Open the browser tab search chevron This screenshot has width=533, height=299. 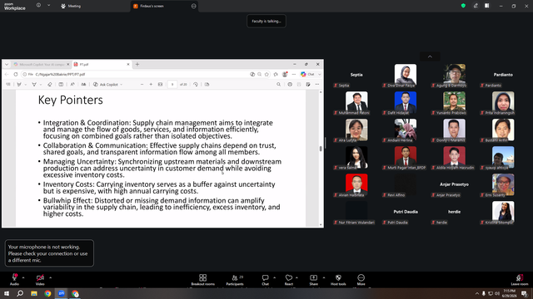coord(7,65)
